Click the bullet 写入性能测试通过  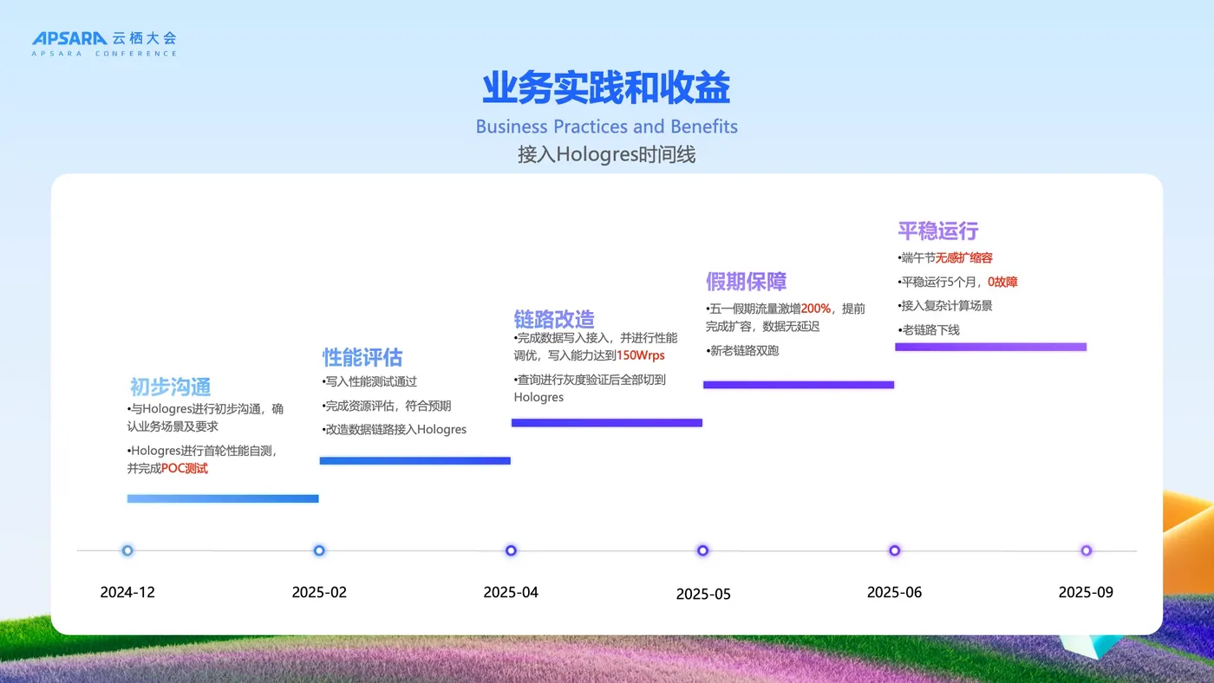pos(369,381)
